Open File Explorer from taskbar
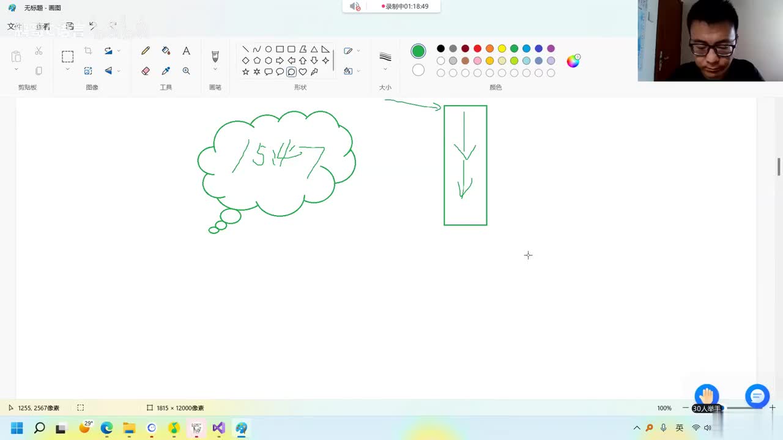This screenshot has height=440, width=783. click(x=129, y=428)
